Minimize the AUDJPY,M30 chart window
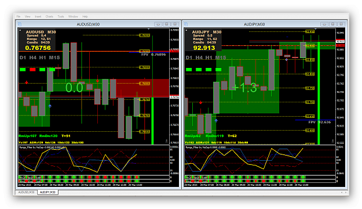Screen dimensions: 362x209 (x=324, y=24)
